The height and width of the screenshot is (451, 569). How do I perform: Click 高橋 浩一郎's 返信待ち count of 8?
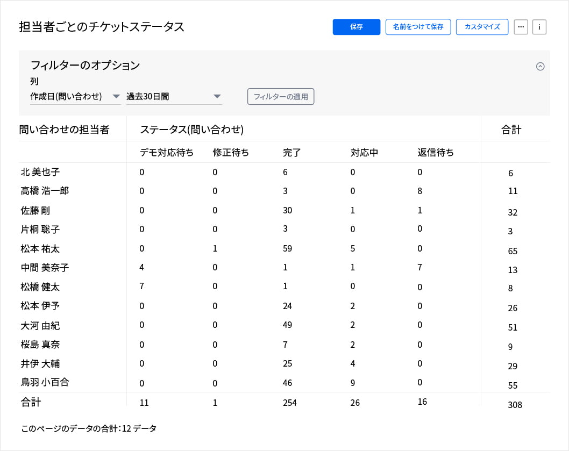tap(419, 191)
